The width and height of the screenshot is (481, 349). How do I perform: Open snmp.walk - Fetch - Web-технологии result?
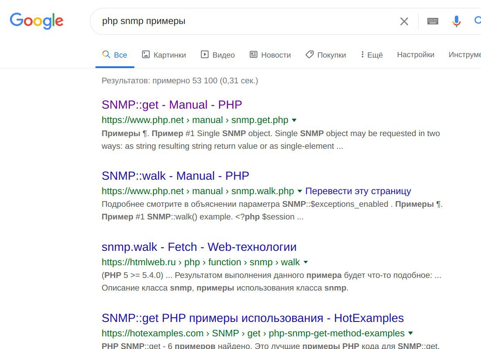(199, 247)
